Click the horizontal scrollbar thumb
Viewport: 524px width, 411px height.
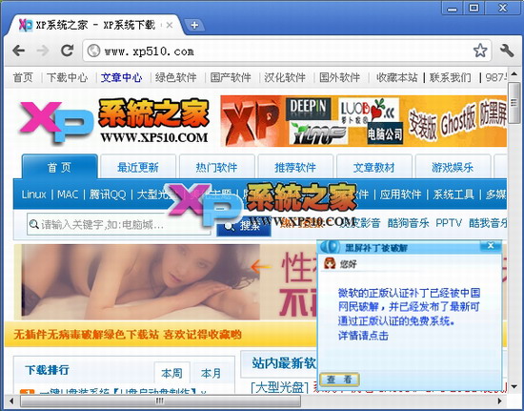[x=160, y=401]
